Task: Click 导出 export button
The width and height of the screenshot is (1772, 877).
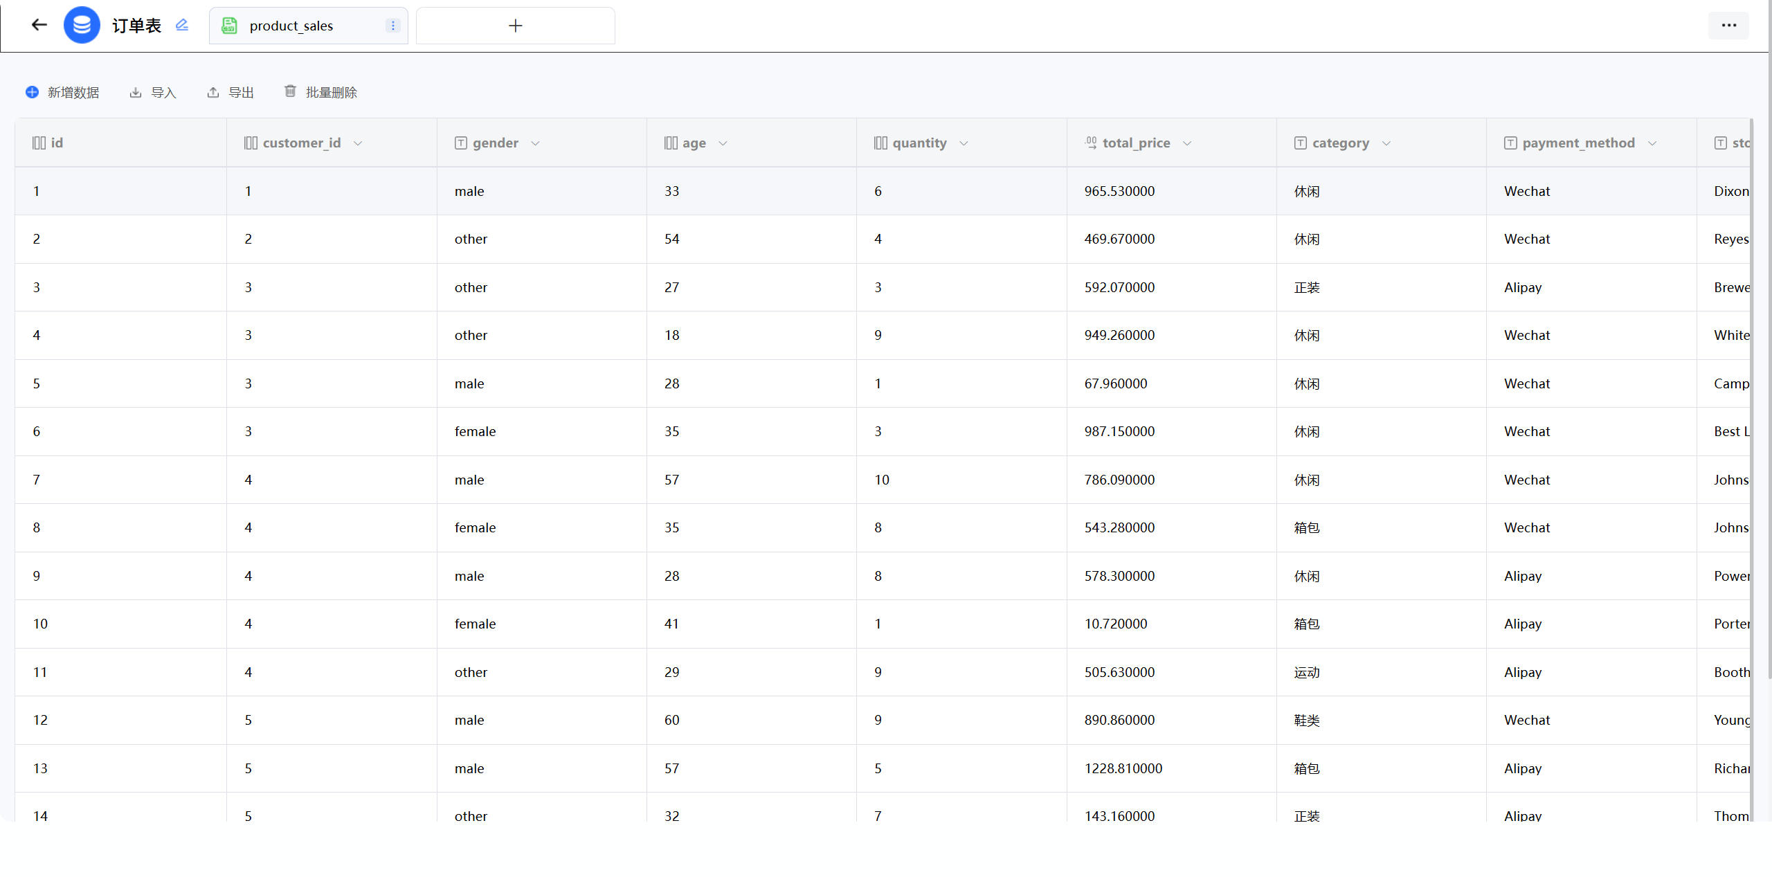Action: tap(230, 92)
